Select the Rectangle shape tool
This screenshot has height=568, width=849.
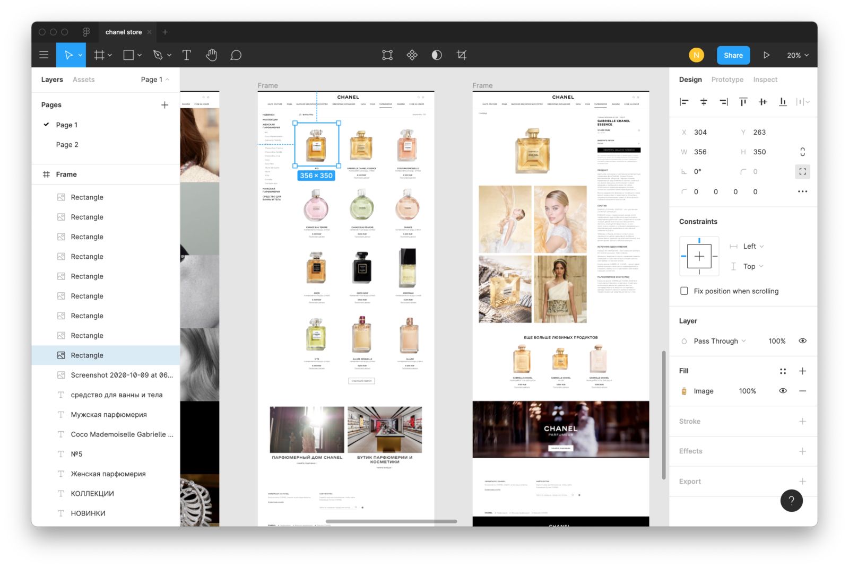pyautogui.click(x=128, y=55)
